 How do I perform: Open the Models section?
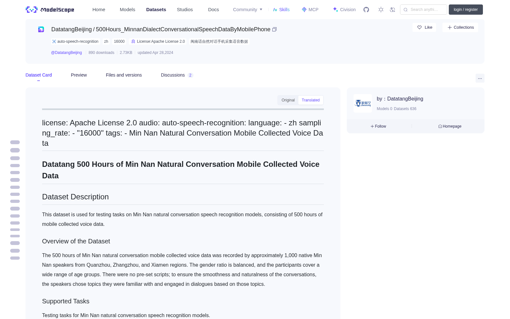[x=127, y=10]
